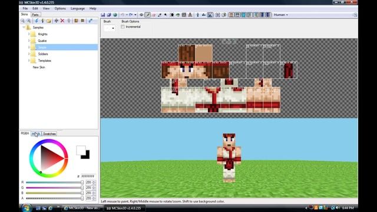Select the color dropper tool
The height and width of the screenshot is (212, 377).
point(160,15)
